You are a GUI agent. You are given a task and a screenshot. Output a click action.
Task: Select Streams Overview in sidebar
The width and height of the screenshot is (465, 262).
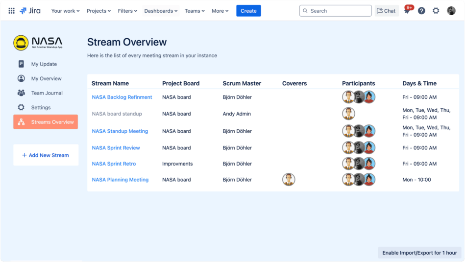(x=46, y=122)
